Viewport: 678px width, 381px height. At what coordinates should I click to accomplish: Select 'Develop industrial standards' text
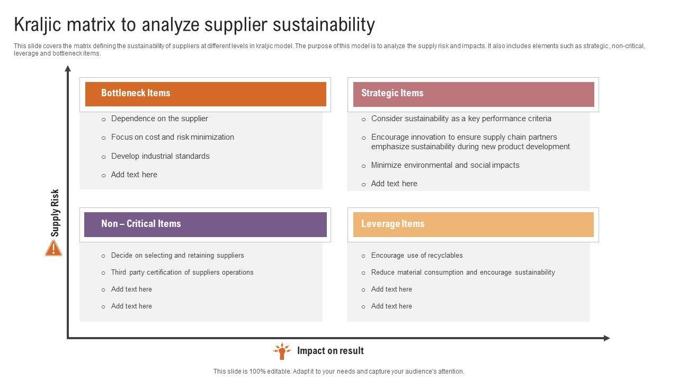[x=160, y=156]
